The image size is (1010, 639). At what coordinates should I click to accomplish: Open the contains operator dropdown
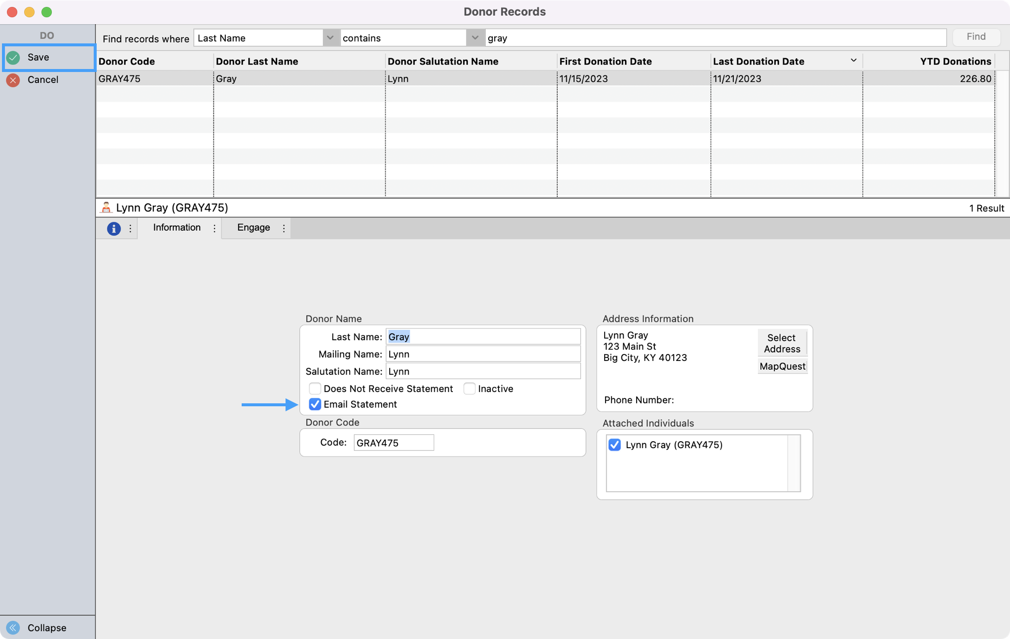(474, 38)
